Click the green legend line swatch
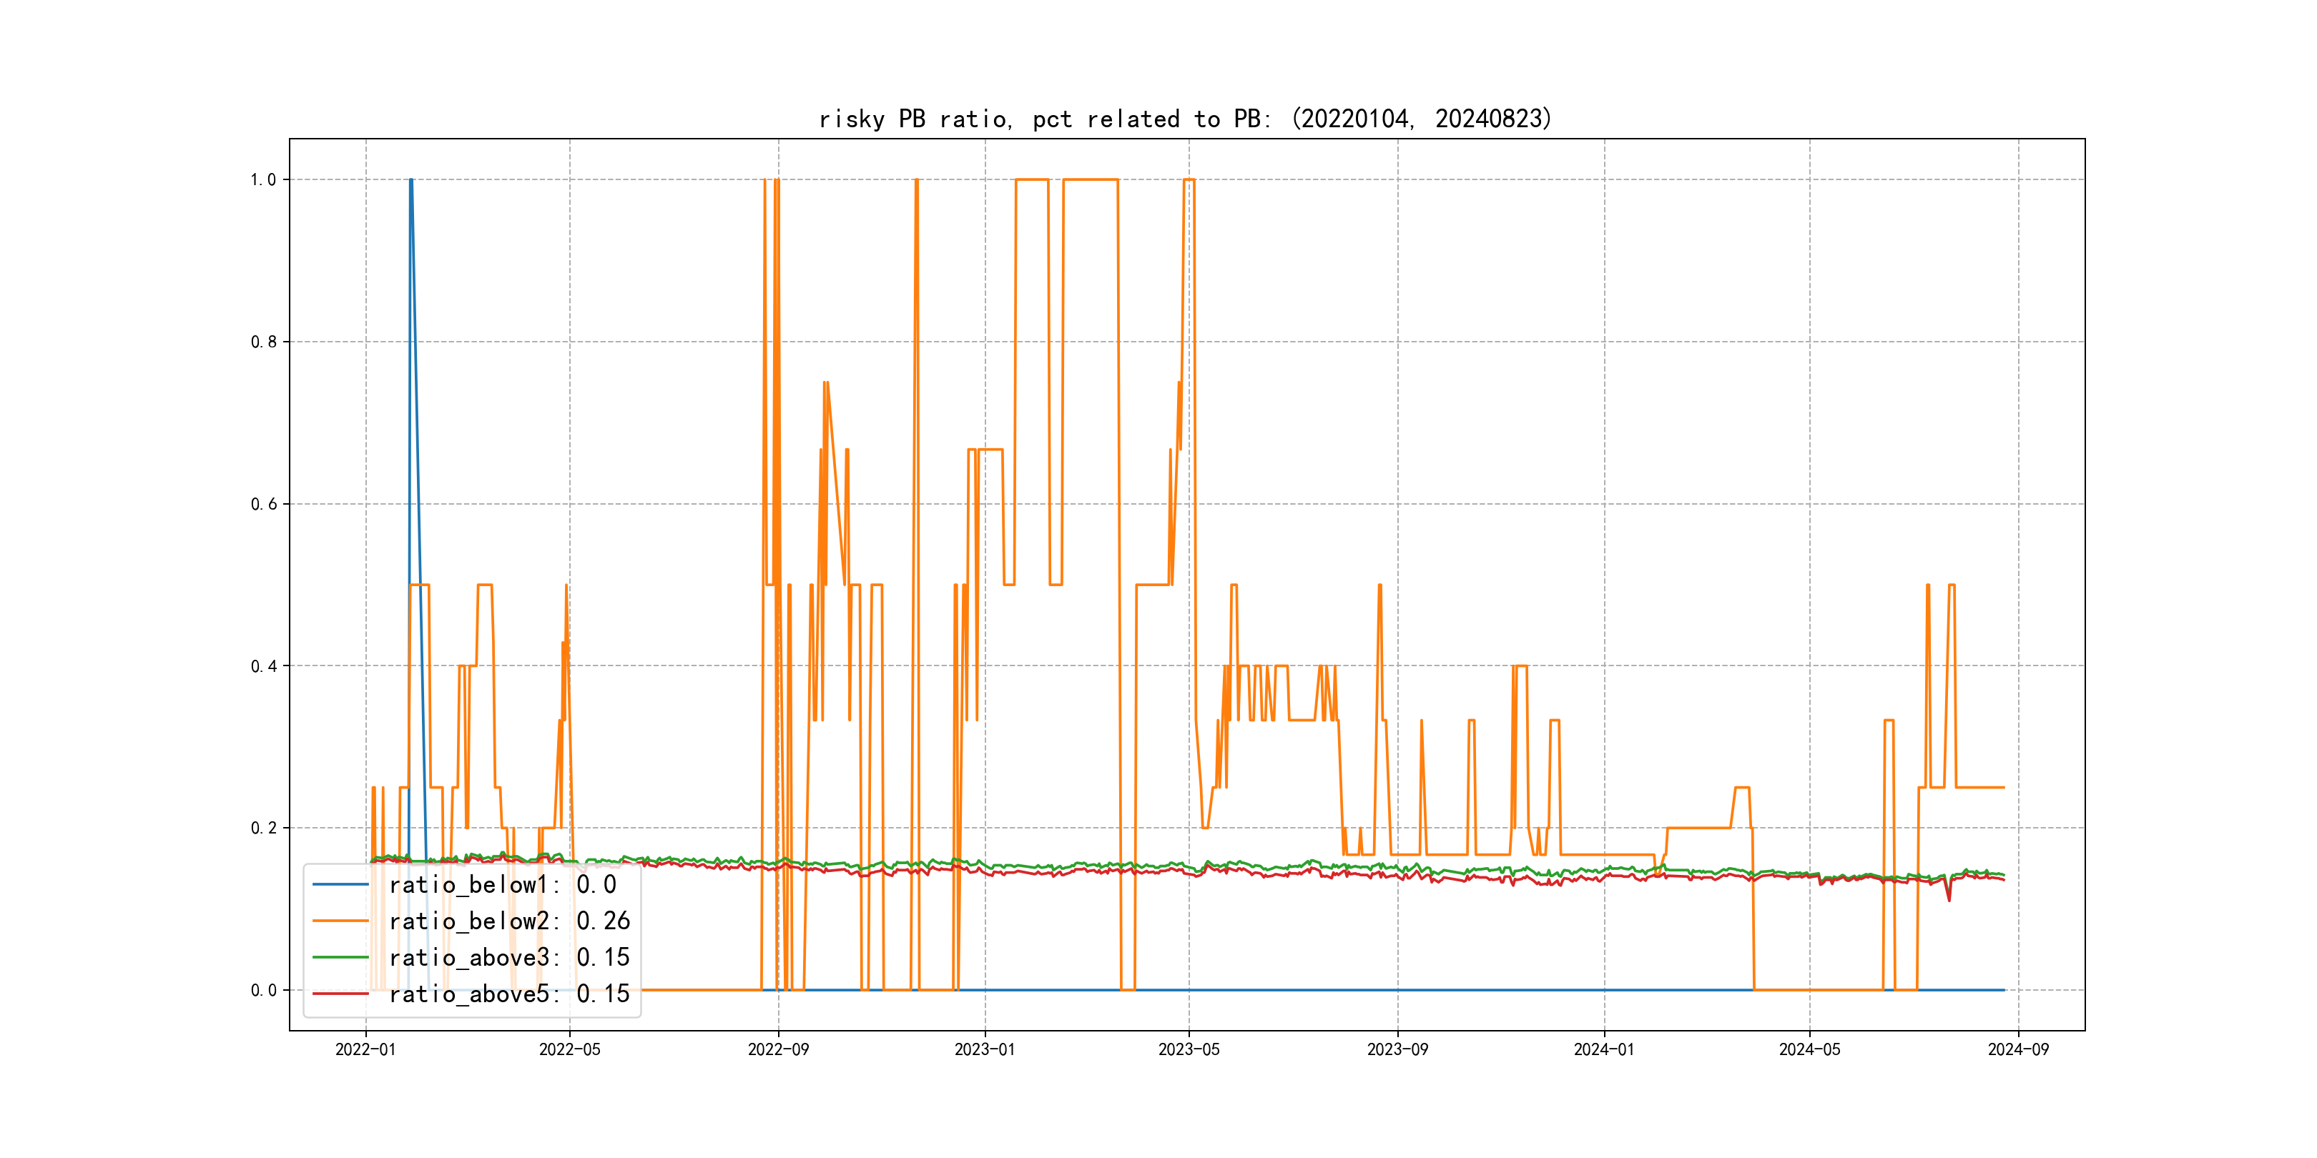The image size is (2317, 1158). coord(340,958)
